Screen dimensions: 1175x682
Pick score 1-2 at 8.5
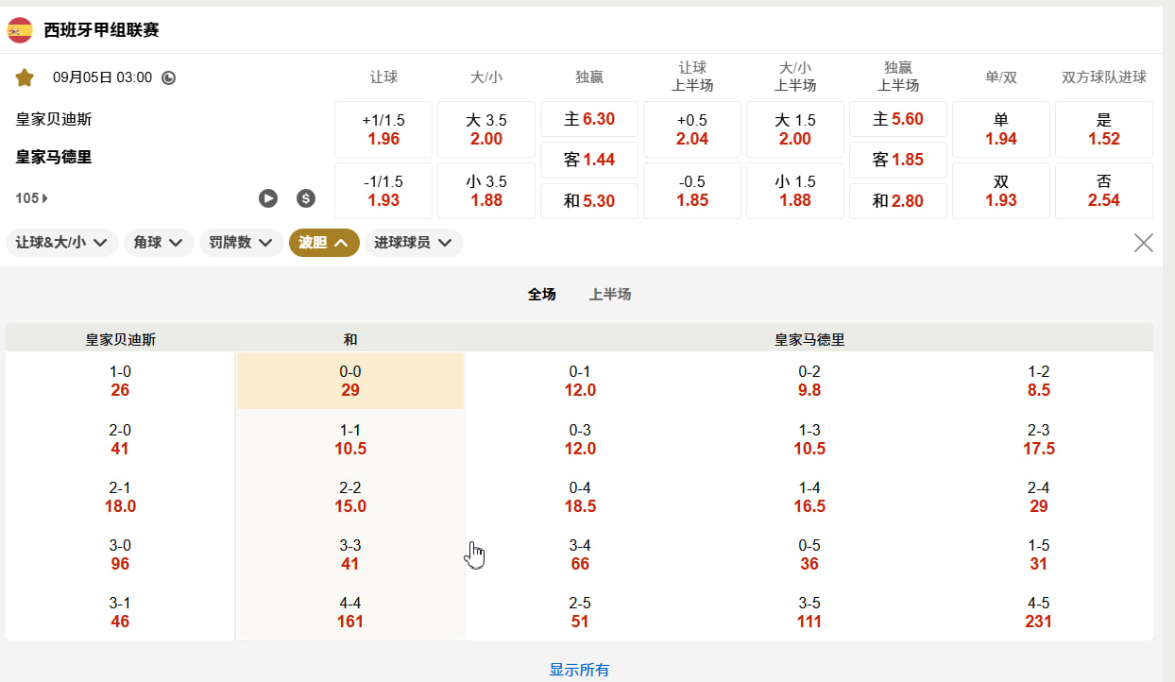[x=1039, y=381]
